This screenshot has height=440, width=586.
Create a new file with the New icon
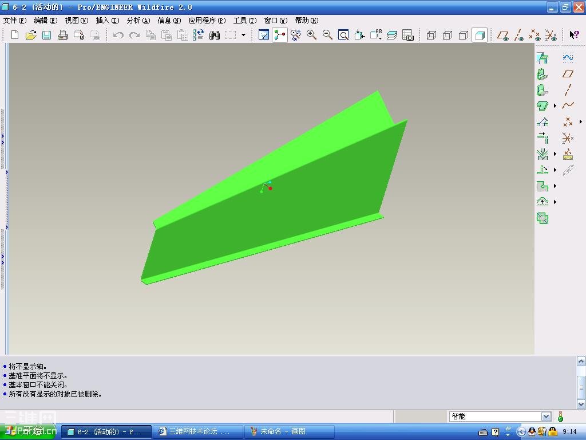(x=15, y=35)
